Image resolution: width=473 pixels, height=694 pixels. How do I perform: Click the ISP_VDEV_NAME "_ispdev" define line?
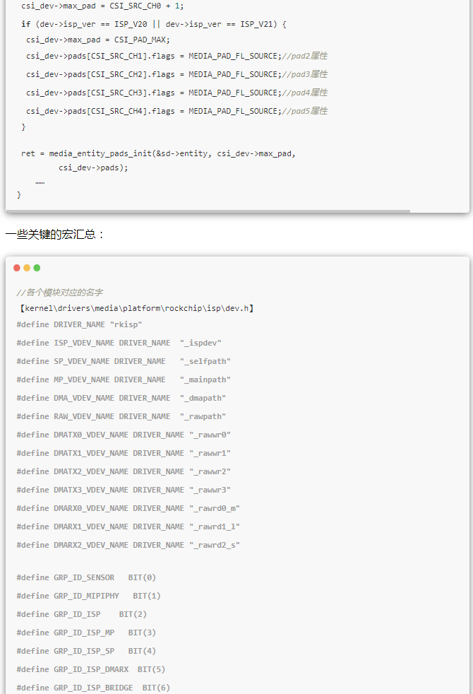[119, 343]
